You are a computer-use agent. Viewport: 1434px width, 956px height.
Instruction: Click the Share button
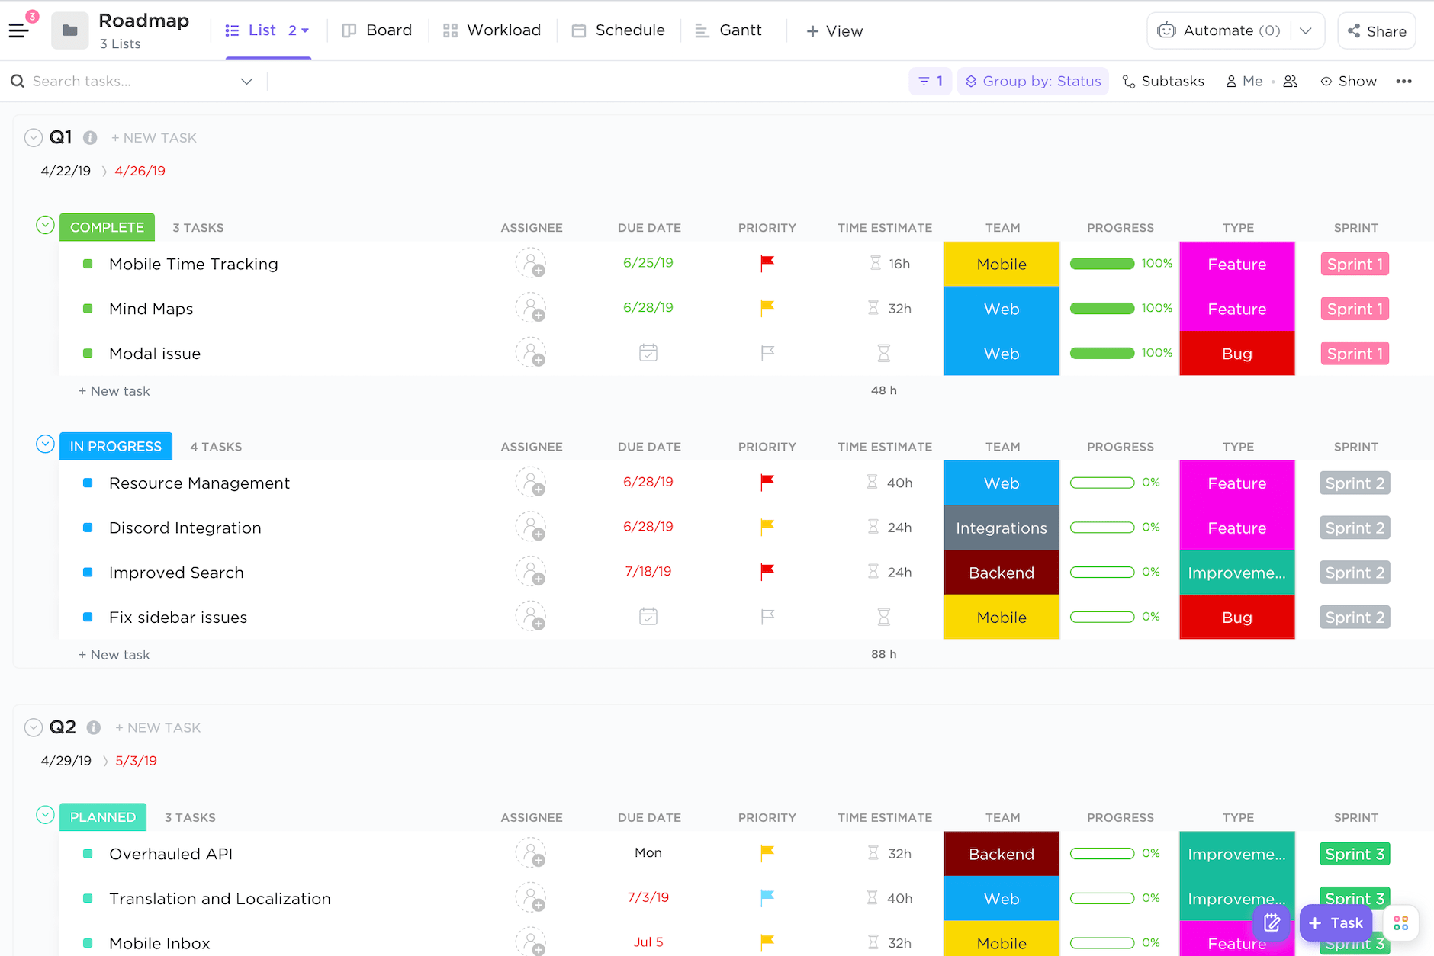[x=1377, y=30]
